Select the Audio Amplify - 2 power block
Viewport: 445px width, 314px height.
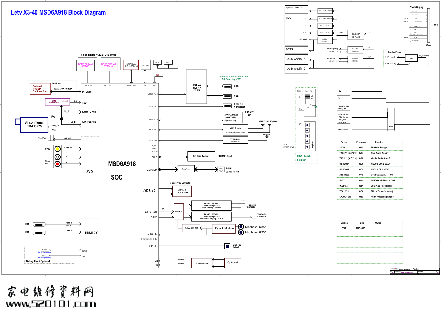296,69
